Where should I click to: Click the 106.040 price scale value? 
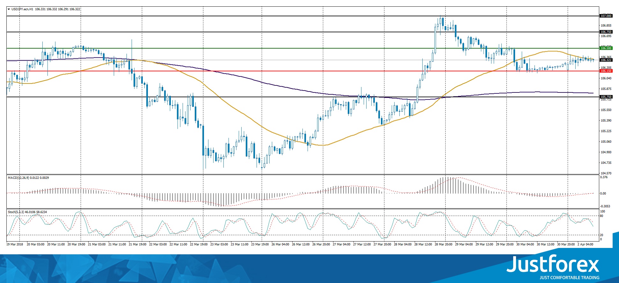[x=606, y=78]
